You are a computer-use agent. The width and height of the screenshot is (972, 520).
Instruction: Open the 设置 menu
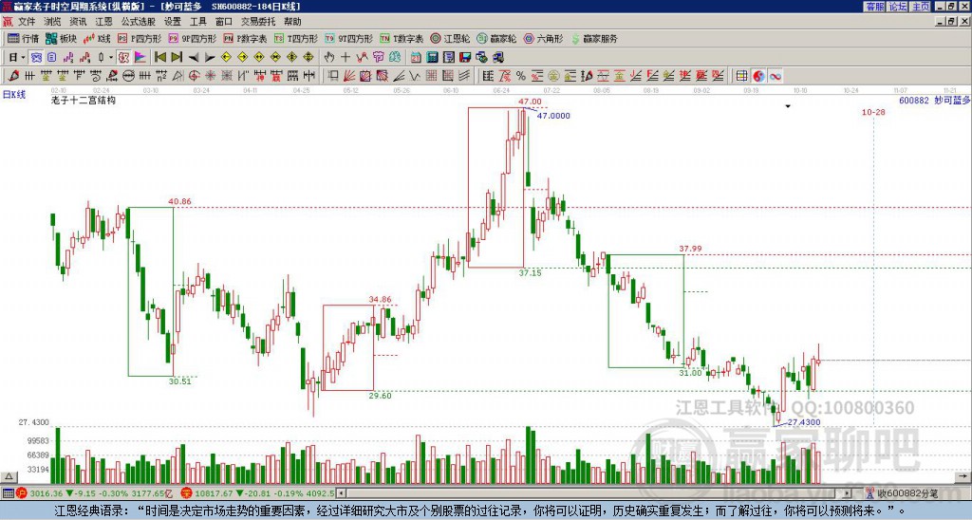[173, 22]
